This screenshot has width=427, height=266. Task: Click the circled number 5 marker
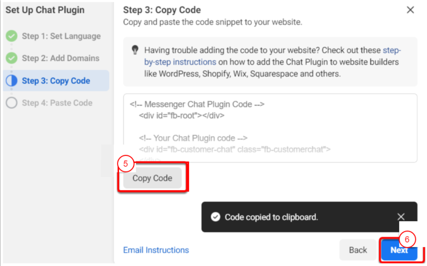tap(126, 164)
